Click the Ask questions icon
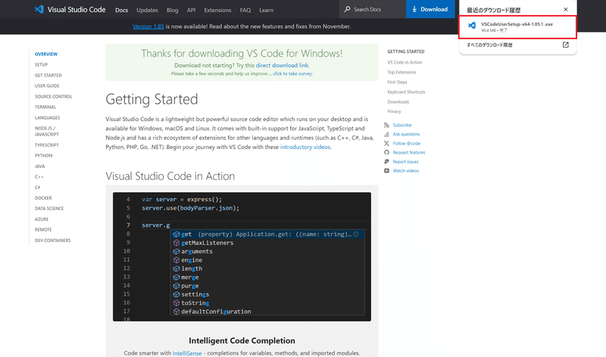Viewport: 606px width, 357px height. [386, 135]
